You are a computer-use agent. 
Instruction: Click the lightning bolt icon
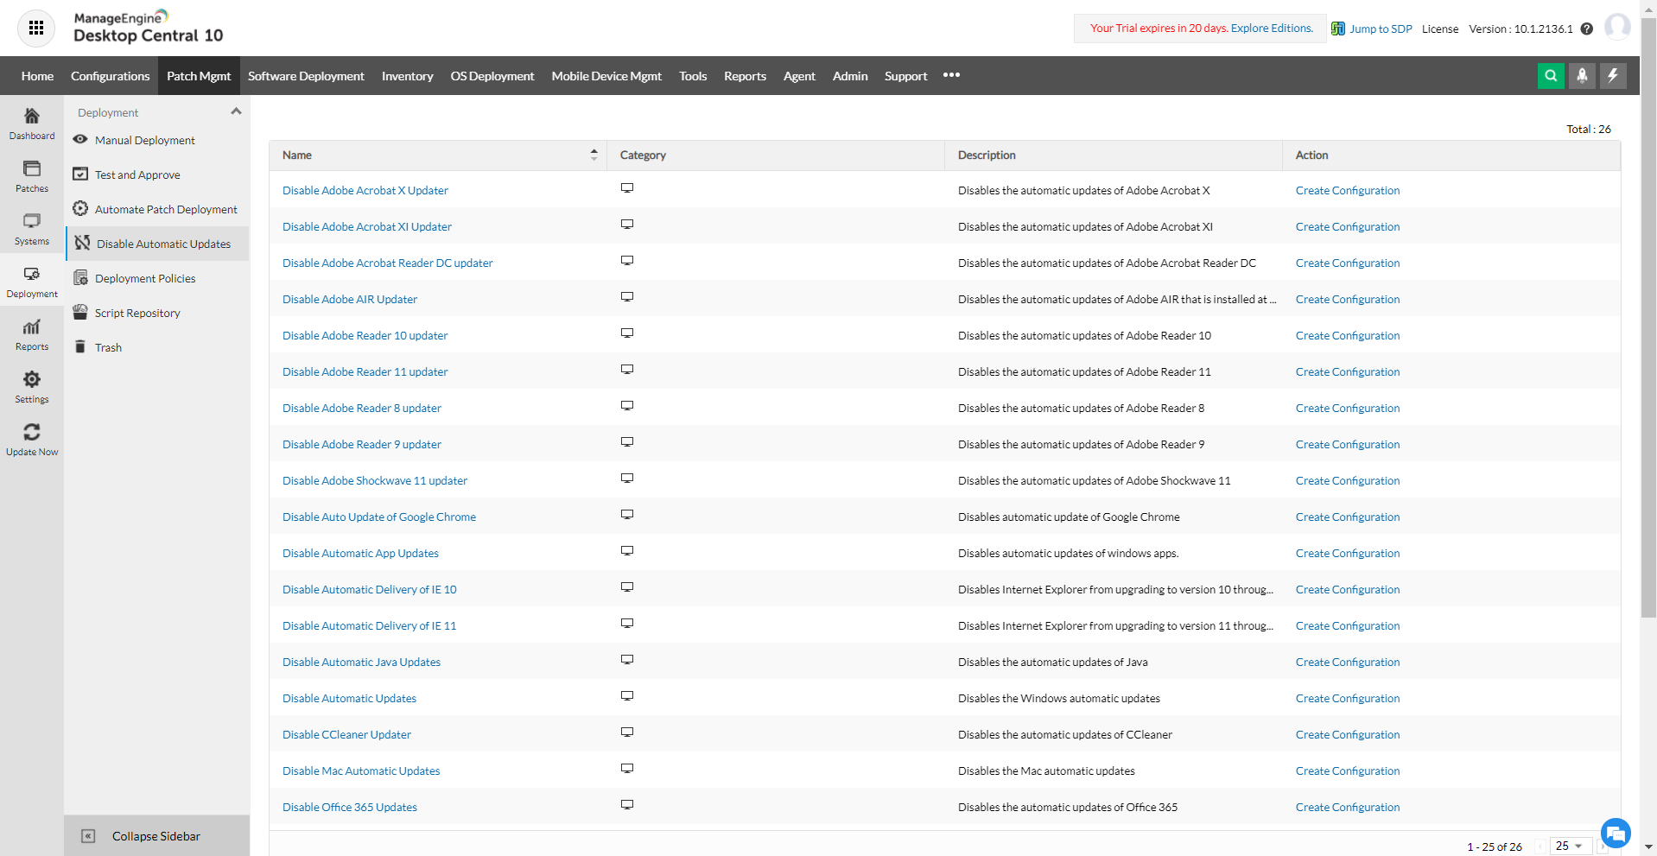(1614, 75)
